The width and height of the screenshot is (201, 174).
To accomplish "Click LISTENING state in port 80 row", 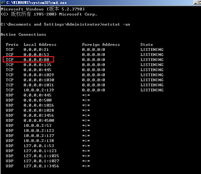I will (x=152, y=60).
